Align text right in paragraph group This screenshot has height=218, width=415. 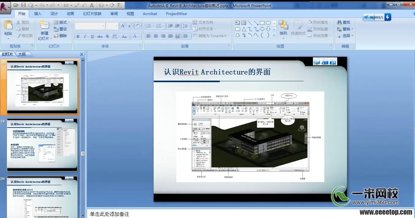click(163, 36)
